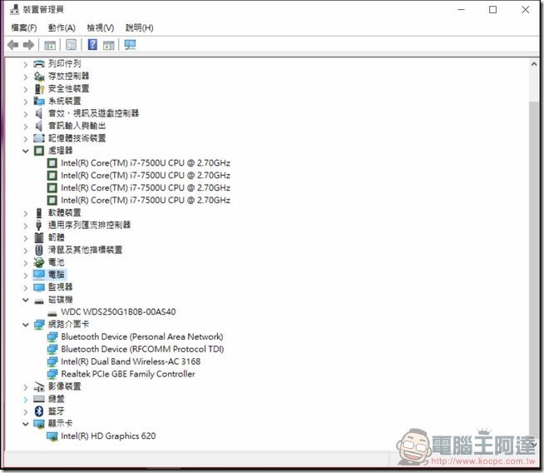
Task: Select the 記憶體技術裝置 label text
Action: coord(77,138)
